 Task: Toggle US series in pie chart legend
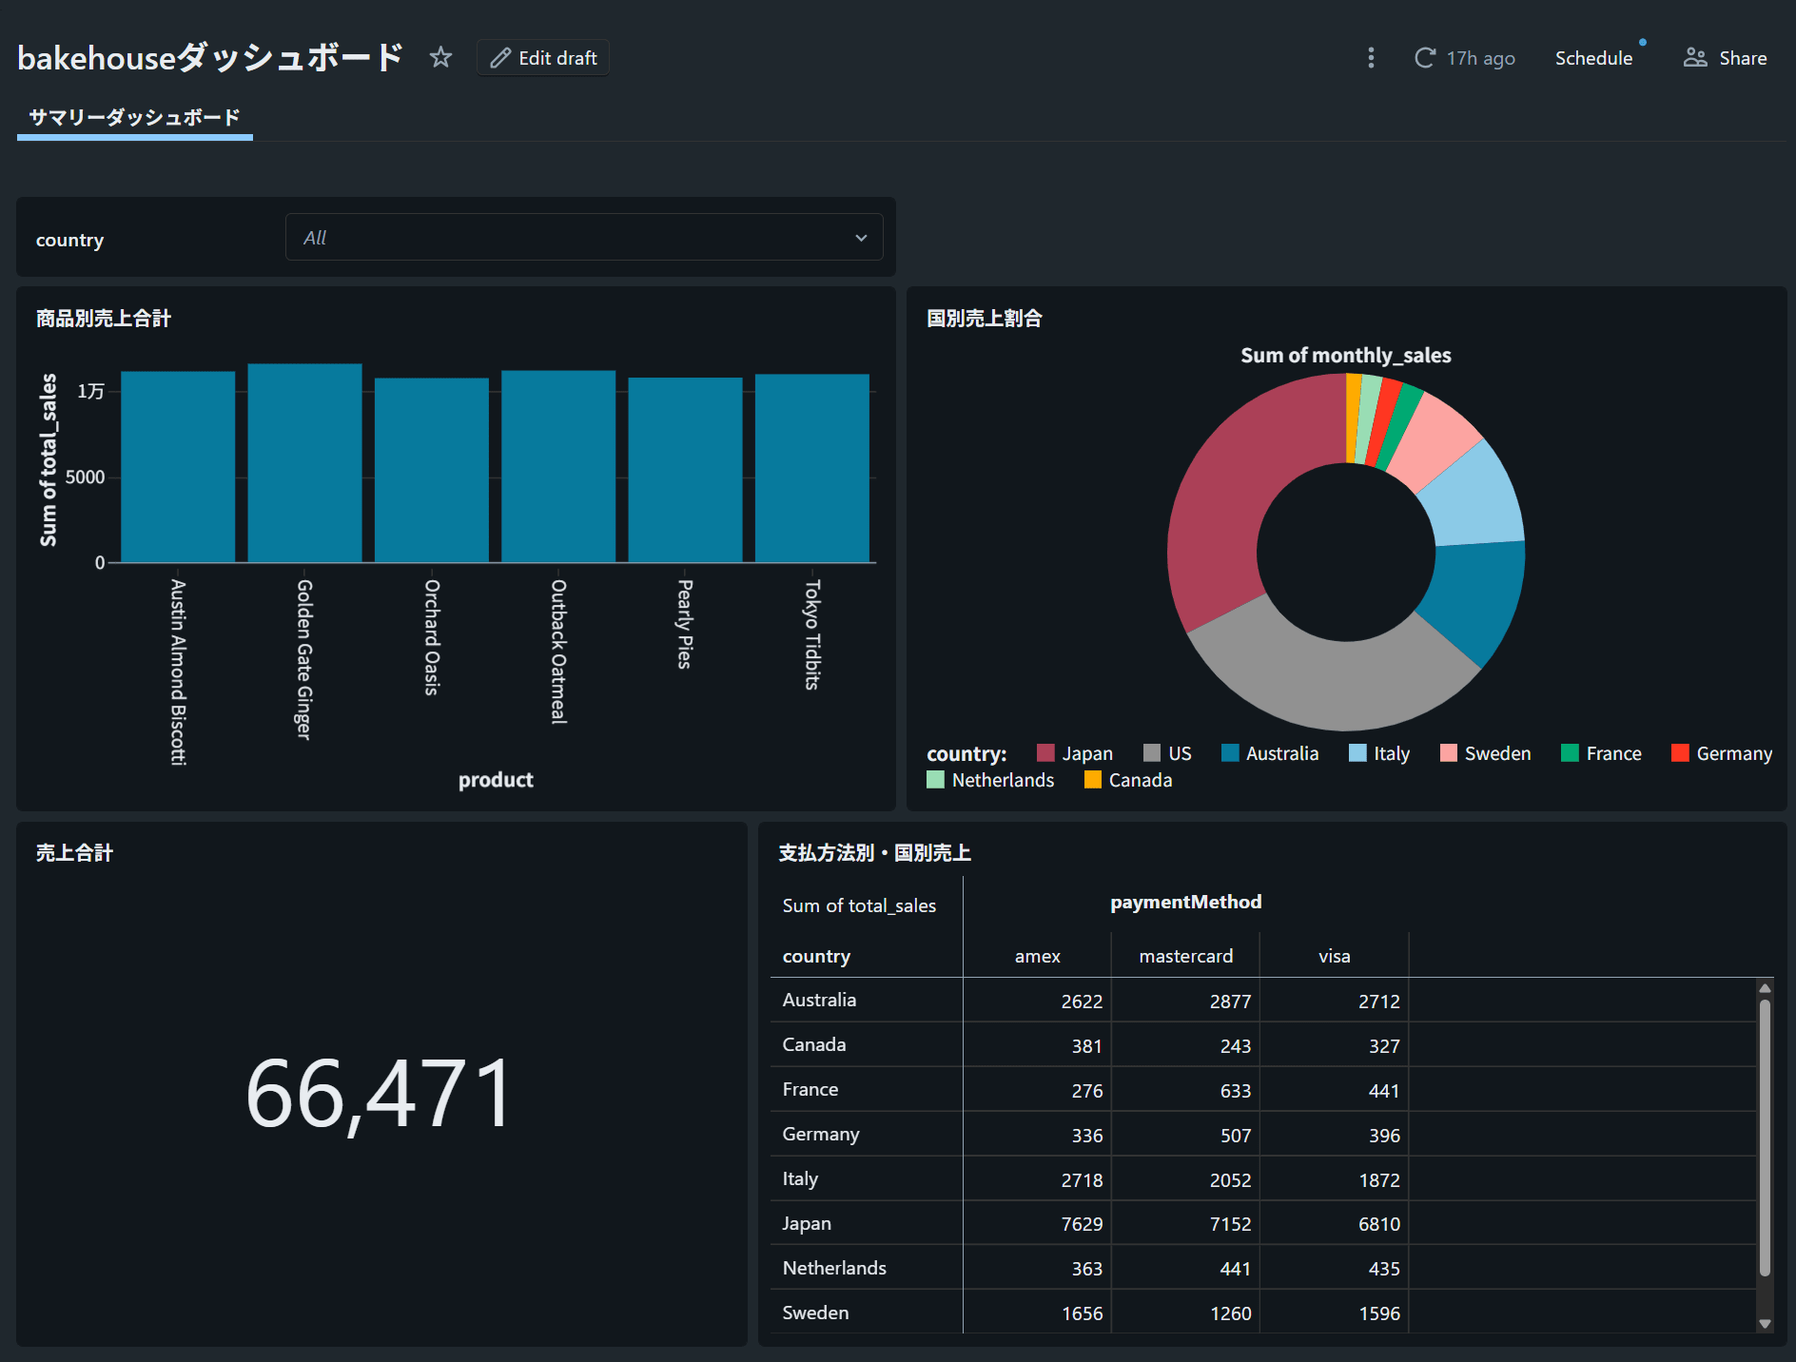point(1167,753)
